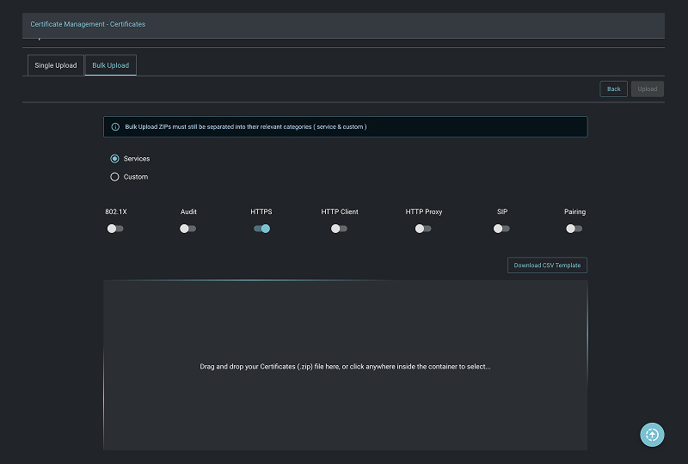Turn on the Audit toggle
Image resolution: width=688 pixels, height=464 pixels.
[187, 229]
